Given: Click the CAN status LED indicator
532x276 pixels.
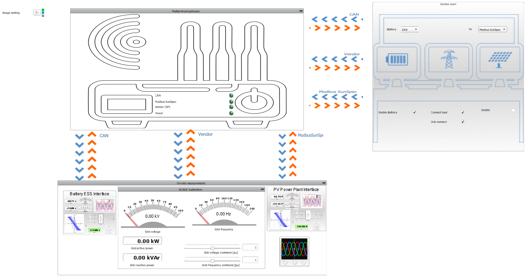Looking at the screenshot, I should click(x=231, y=95).
